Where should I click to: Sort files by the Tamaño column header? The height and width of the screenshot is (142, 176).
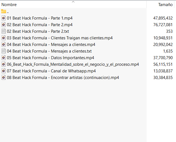click(x=165, y=5)
